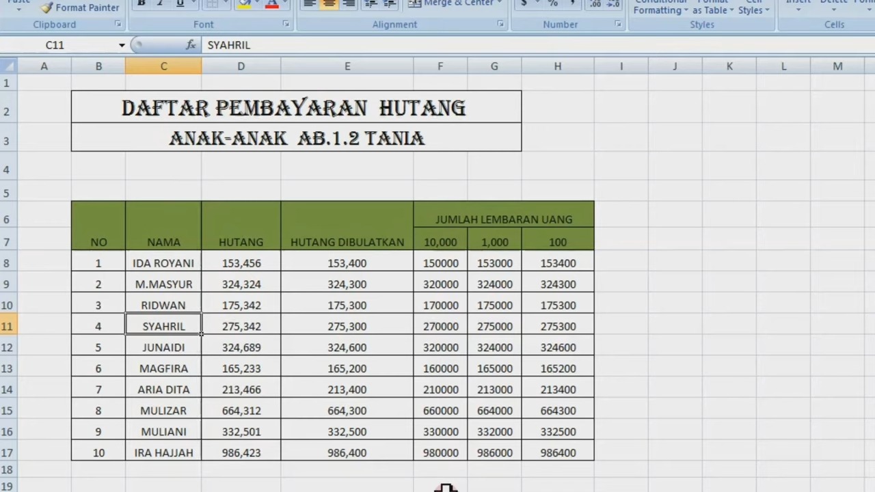Increase decimal places

click(x=595, y=3)
